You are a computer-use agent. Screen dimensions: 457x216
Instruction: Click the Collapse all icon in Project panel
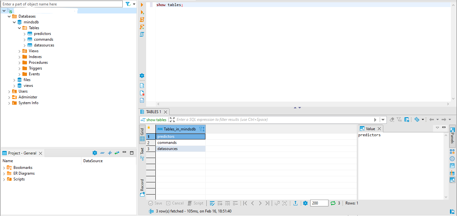point(102,153)
